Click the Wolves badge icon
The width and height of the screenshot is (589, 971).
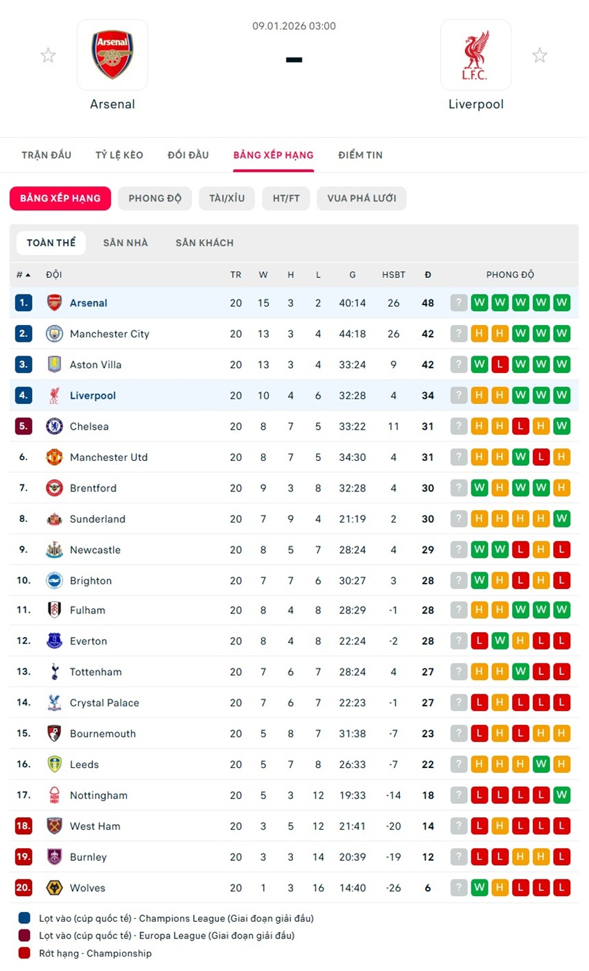click(x=54, y=888)
